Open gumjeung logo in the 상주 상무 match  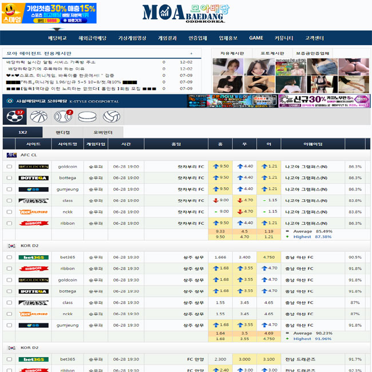click(x=33, y=325)
